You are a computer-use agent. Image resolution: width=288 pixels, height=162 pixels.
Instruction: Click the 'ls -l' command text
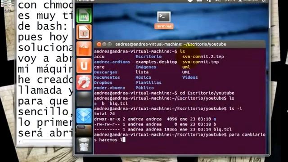235,109
